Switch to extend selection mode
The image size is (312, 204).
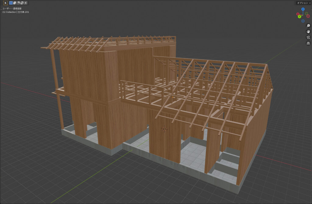pyautogui.click(x=15, y=3)
